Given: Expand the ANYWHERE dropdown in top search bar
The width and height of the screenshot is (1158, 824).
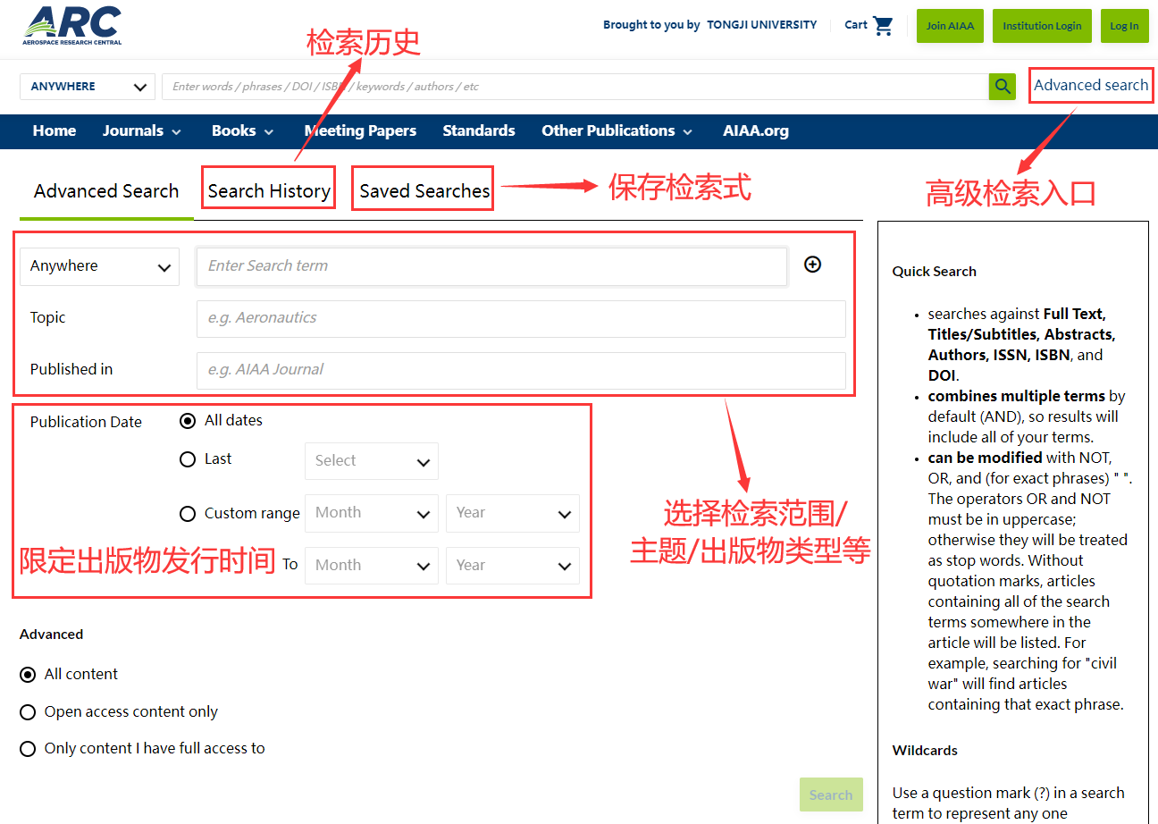Looking at the screenshot, I should tap(88, 87).
